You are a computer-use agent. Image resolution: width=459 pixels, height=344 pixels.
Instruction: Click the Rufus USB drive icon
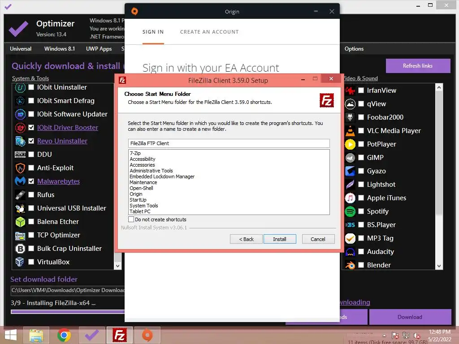point(20,195)
